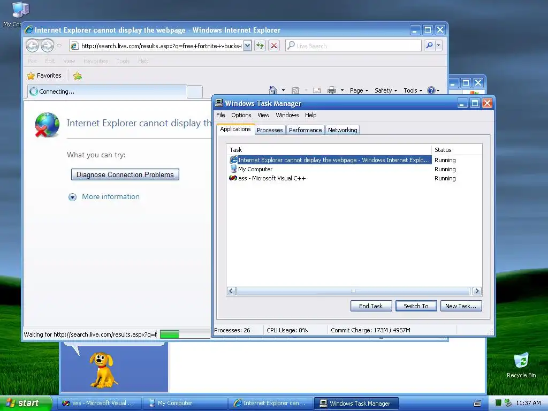The image size is (548, 411).
Task: Switch to the Networking tab
Action: click(342, 130)
